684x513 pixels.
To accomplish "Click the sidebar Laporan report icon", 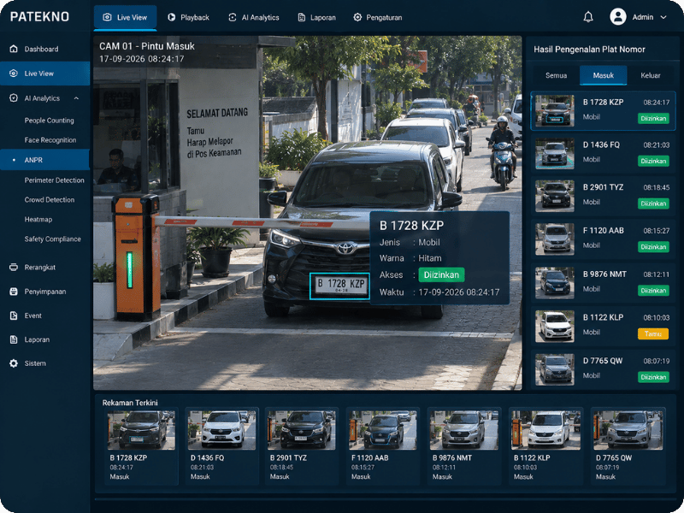I will [14, 339].
